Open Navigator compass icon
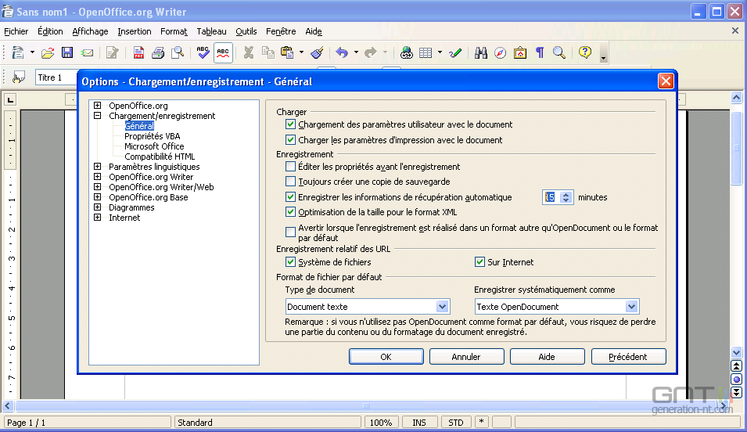The width and height of the screenshot is (747, 432). coord(501,52)
